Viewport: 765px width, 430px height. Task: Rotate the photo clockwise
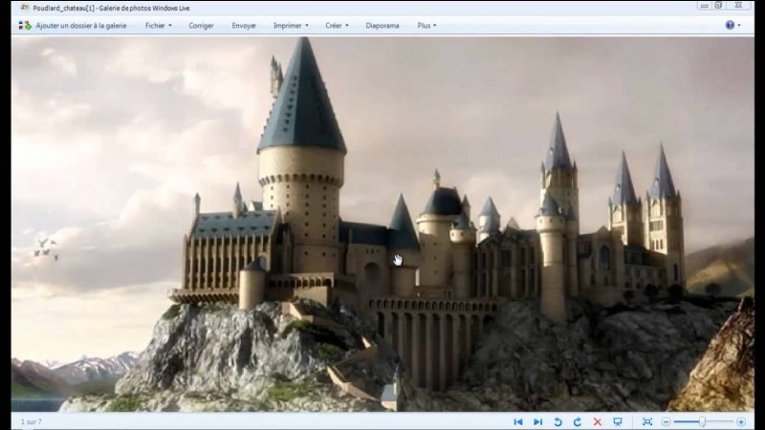(578, 421)
